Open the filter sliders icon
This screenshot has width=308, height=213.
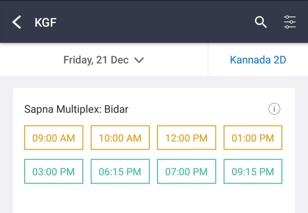[290, 22]
